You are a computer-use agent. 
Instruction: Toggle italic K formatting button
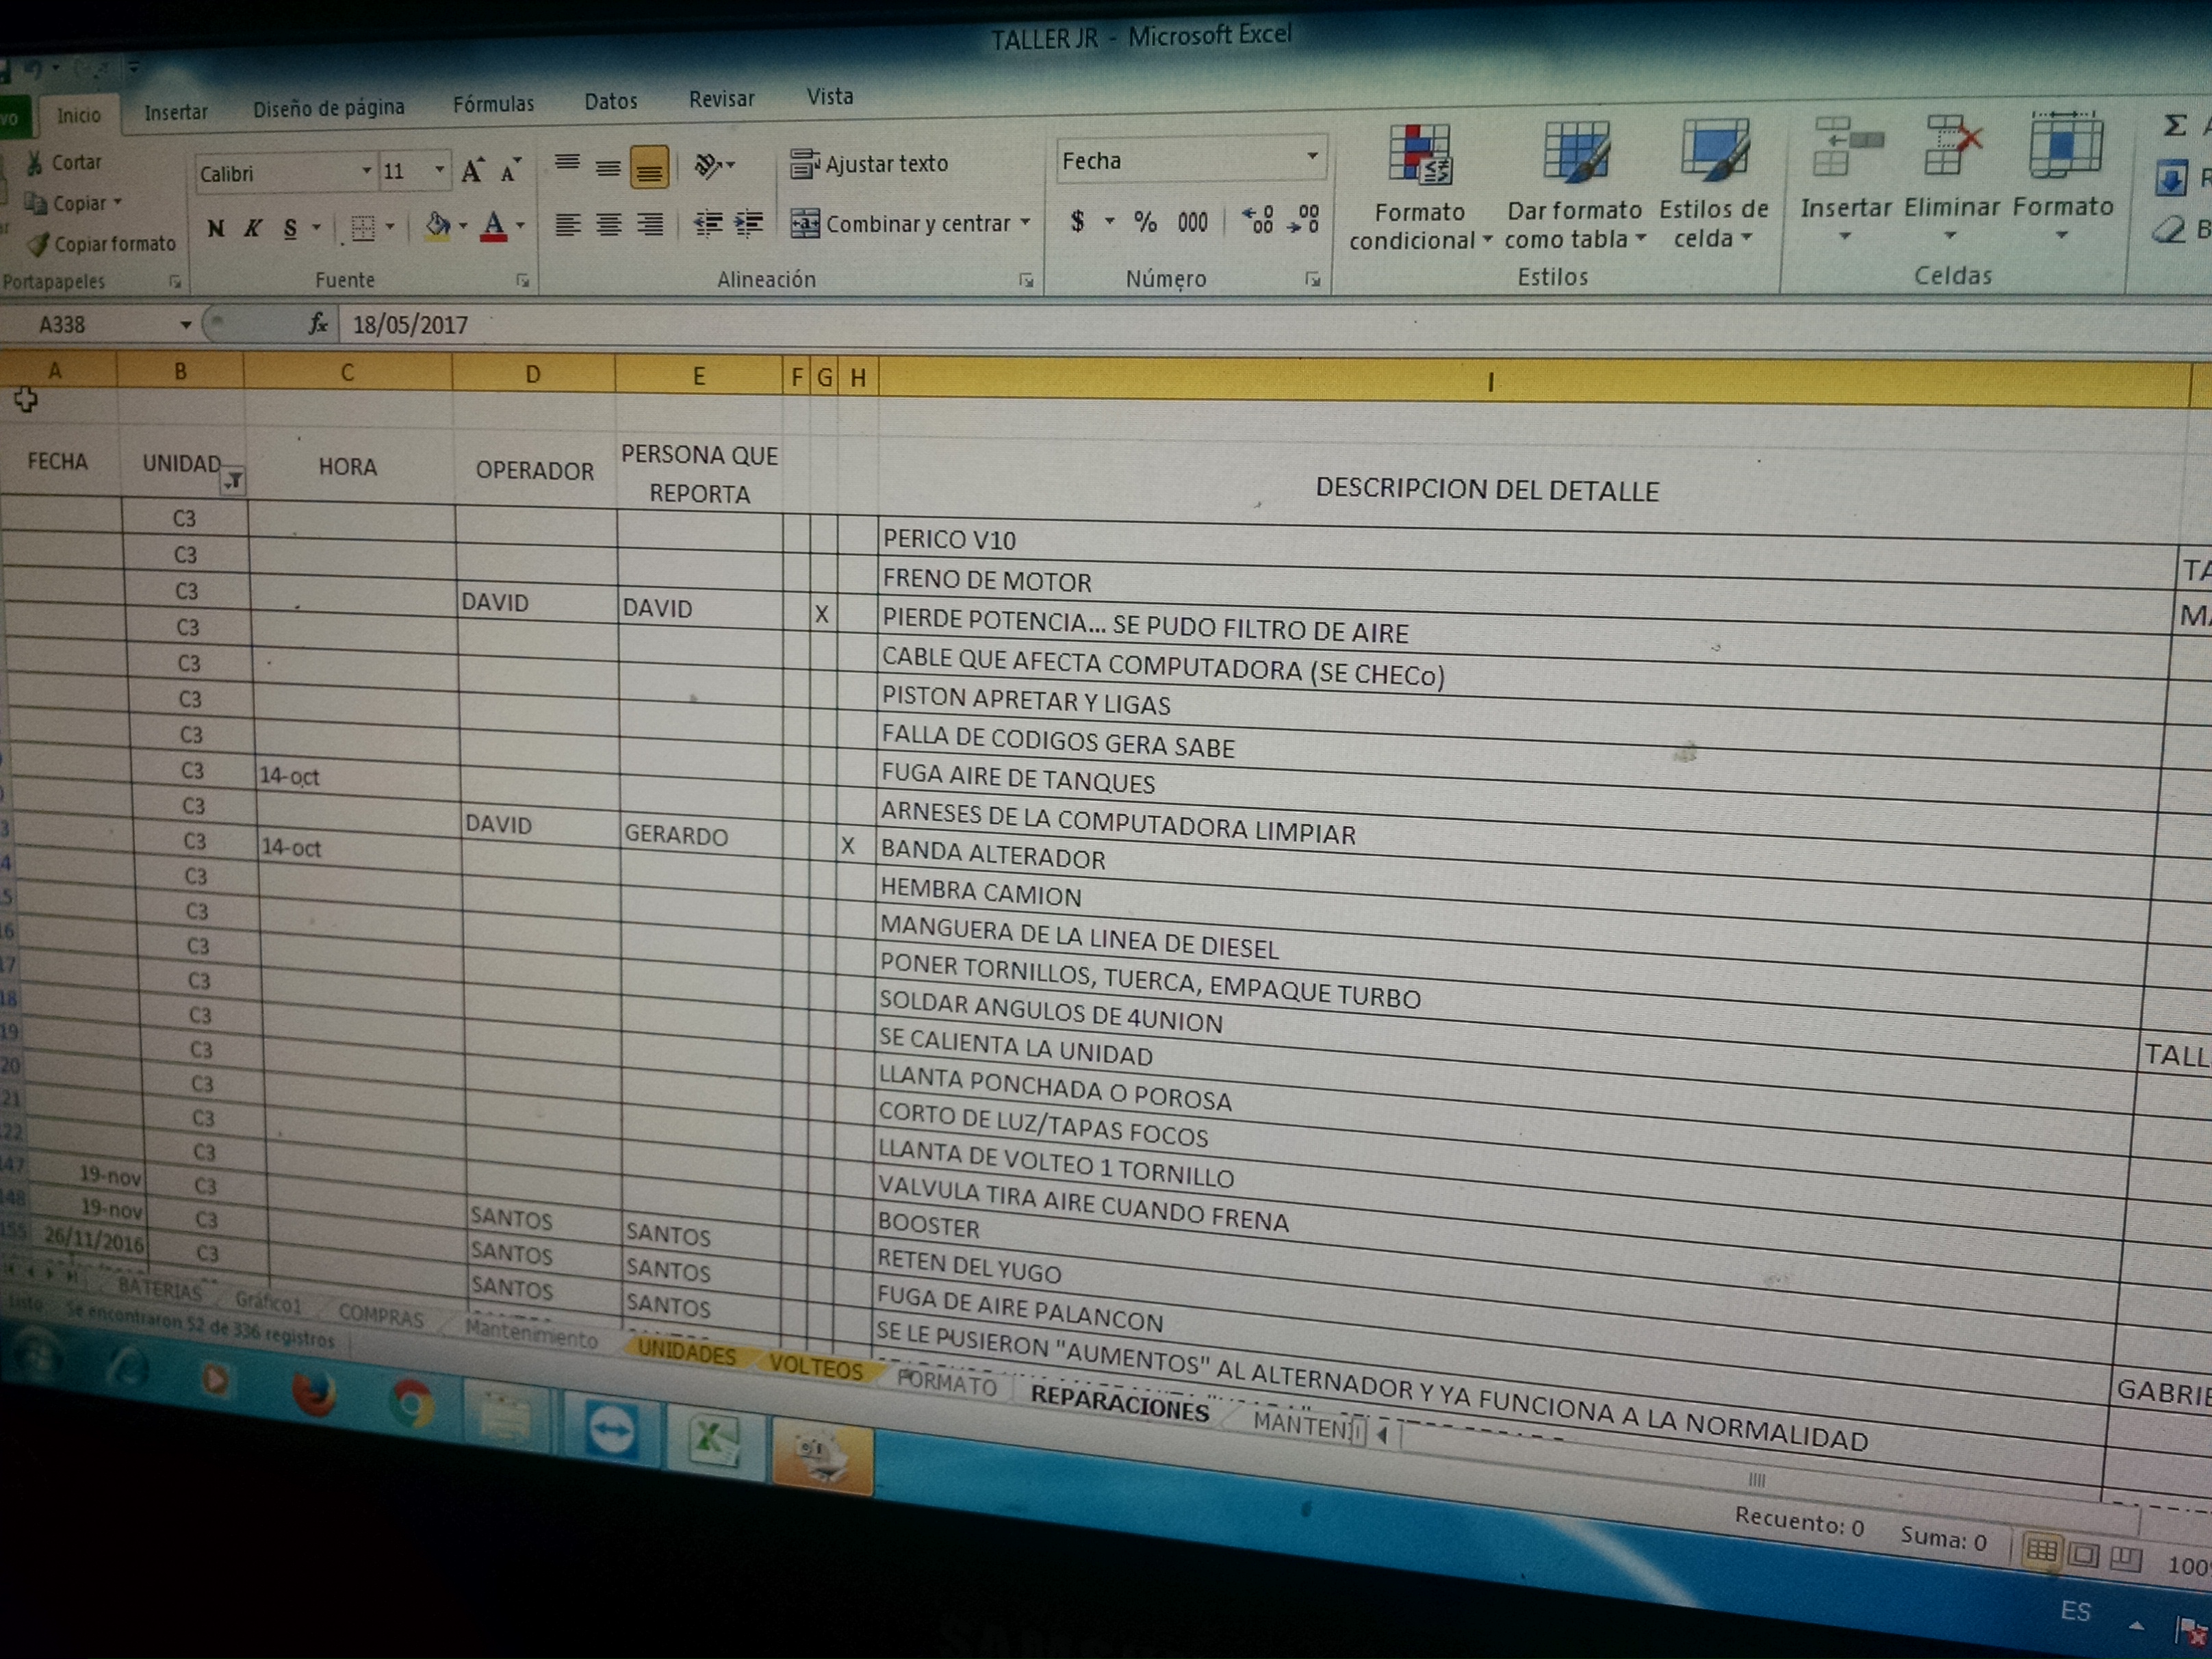[253, 229]
